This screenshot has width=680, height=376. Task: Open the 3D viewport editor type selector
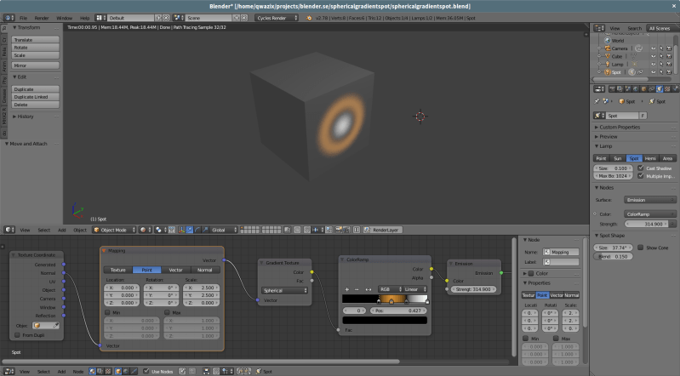pos(9,230)
